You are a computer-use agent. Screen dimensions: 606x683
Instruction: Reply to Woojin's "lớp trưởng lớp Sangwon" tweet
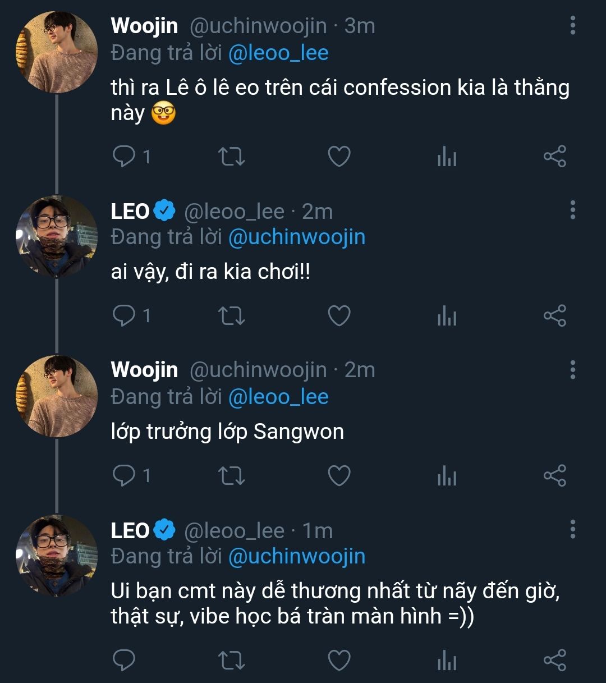pyautogui.click(x=124, y=475)
